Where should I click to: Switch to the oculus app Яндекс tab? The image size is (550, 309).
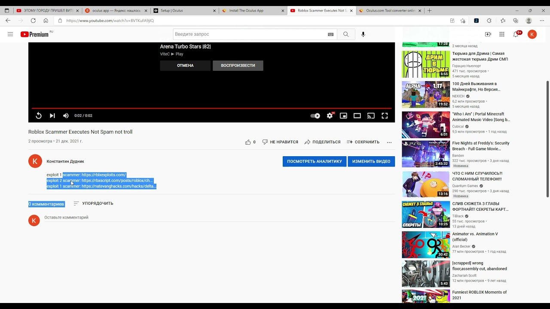pyautogui.click(x=116, y=11)
